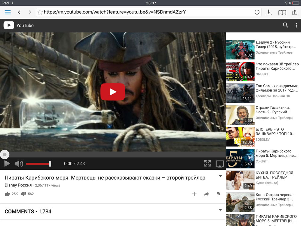Image resolution: width=301 pixels, height=226 pixels.
Task: Click the video progress scrubber handle
Action: pos(5,154)
